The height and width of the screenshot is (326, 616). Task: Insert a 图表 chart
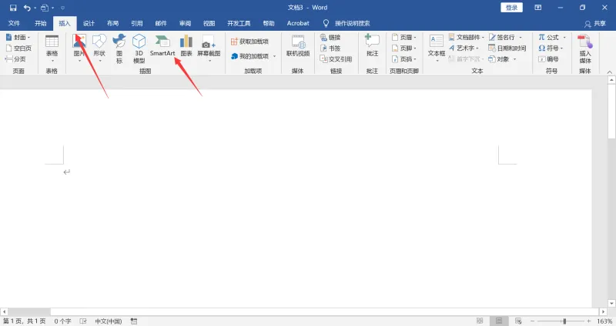coord(186,45)
